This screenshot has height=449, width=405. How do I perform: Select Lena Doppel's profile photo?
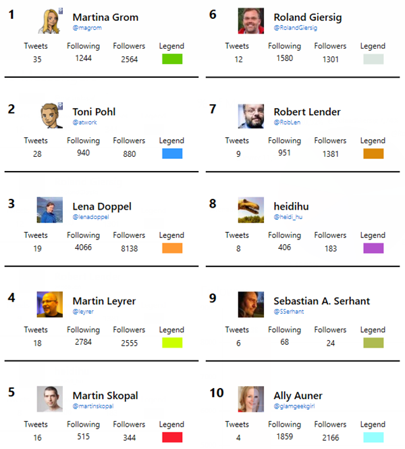tap(50, 210)
